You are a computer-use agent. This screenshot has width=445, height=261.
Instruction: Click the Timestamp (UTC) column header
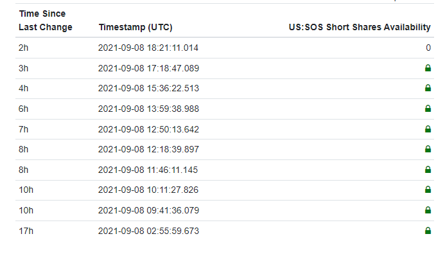(135, 27)
